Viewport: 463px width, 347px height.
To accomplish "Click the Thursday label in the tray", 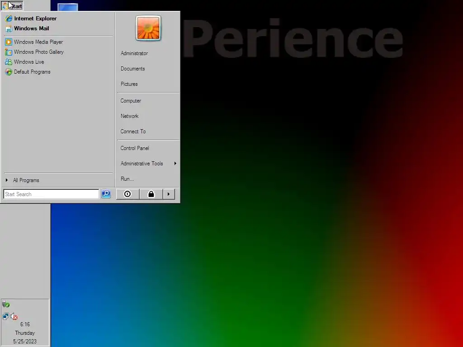I will pyautogui.click(x=25, y=333).
